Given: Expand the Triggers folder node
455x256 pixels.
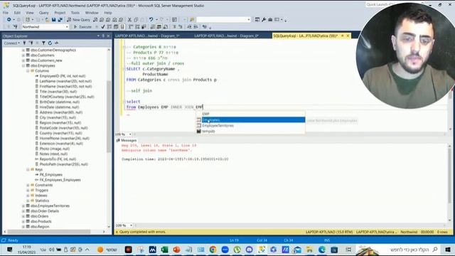Looking at the screenshot, I should point(28,191).
